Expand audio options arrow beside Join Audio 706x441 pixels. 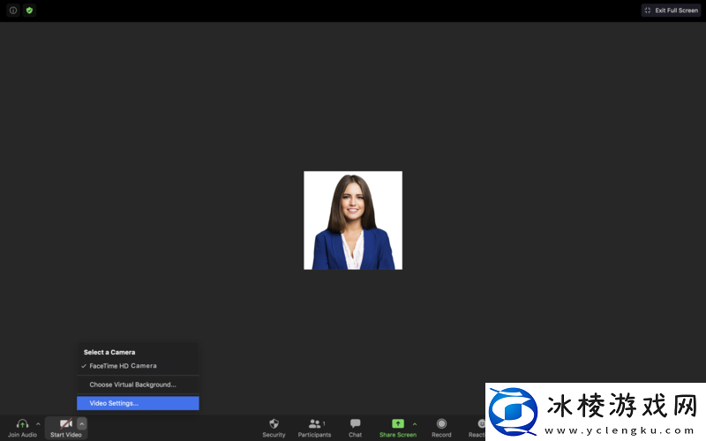[x=38, y=424]
